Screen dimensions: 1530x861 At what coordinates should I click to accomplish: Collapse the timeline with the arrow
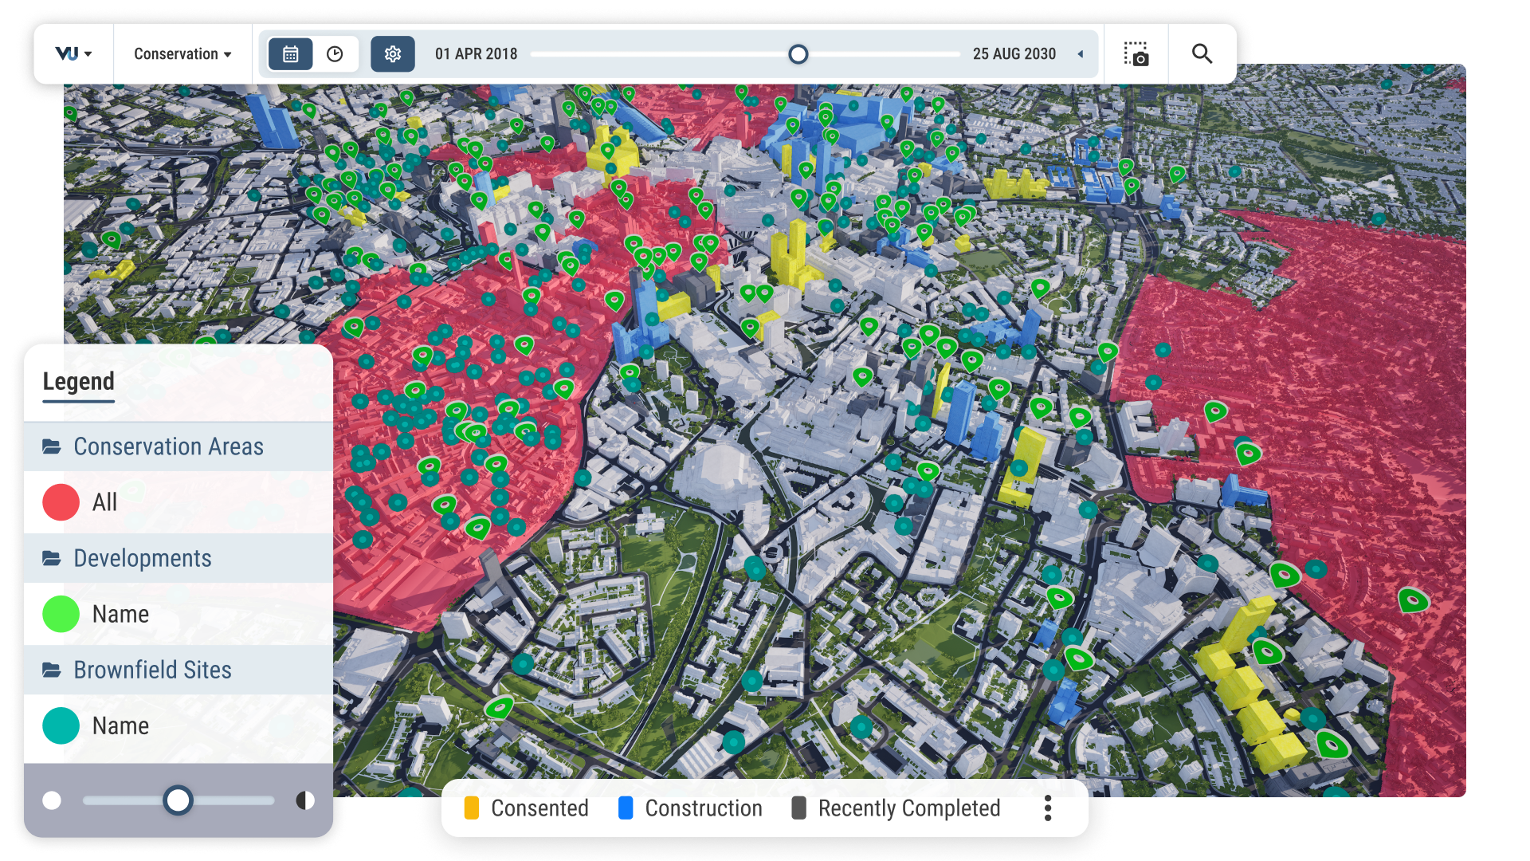point(1081,54)
